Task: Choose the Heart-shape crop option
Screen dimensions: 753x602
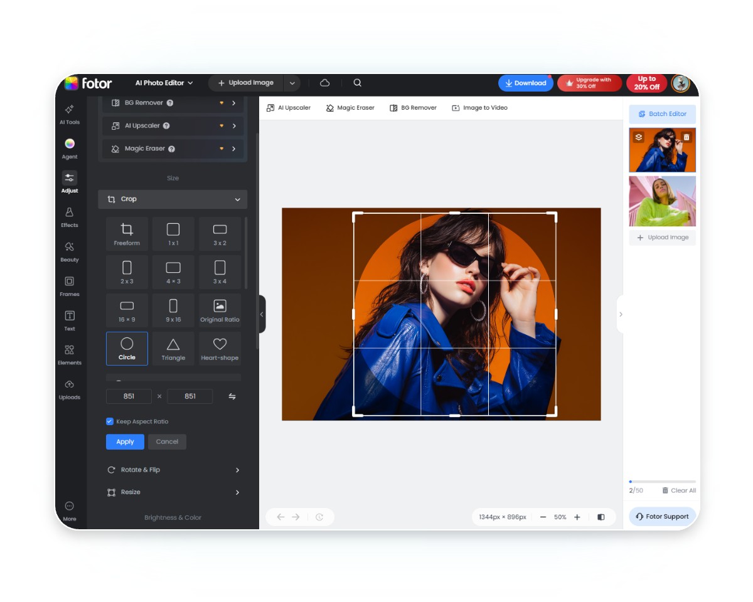Action: 220,348
